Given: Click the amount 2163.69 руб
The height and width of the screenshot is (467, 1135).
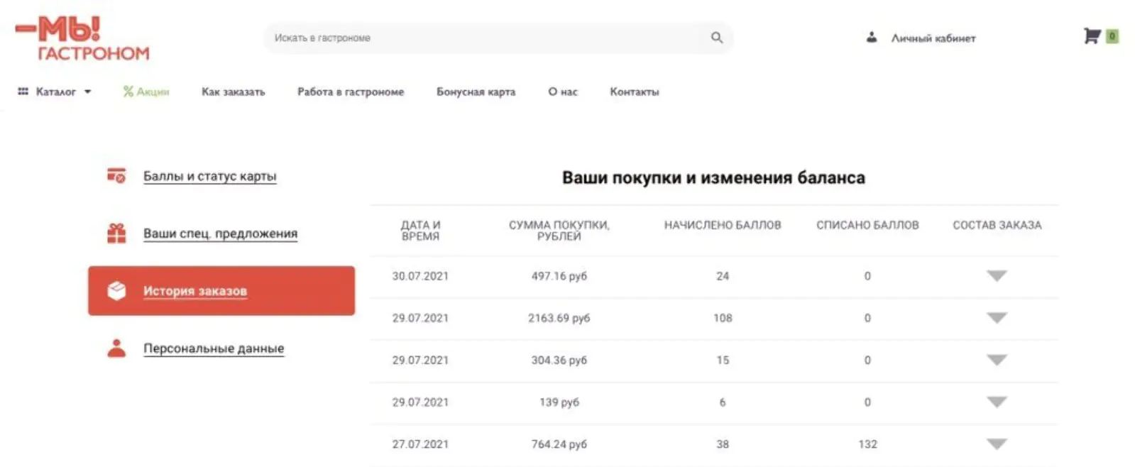Looking at the screenshot, I should pyautogui.click(x=559, y=318).
